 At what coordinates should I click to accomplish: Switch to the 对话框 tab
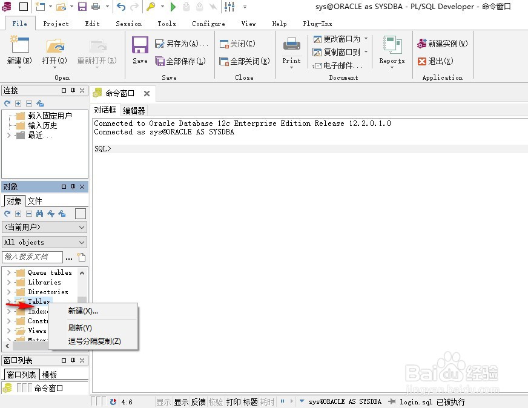pyautogui.click(x=105, y=110)
